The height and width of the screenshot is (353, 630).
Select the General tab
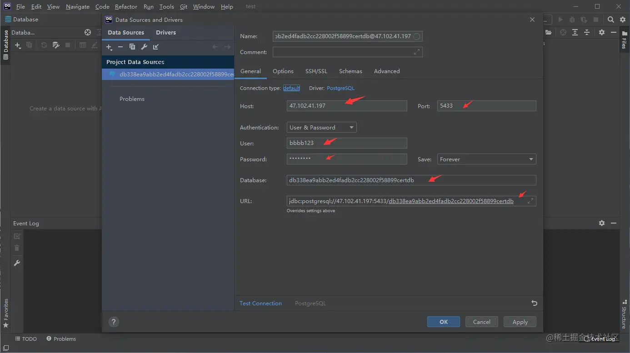click(250, 71)
